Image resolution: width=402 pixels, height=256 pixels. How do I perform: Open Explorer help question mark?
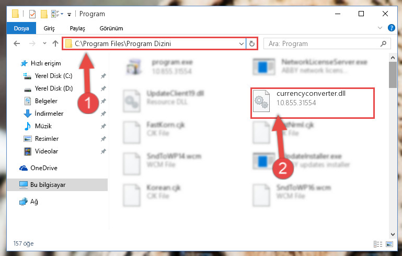(x=391, y=28)
